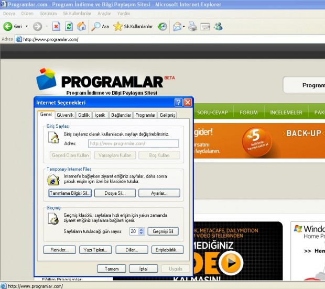
Task: Click Tanımlama Bilgisi Sil button
Action: pos(70,193)
